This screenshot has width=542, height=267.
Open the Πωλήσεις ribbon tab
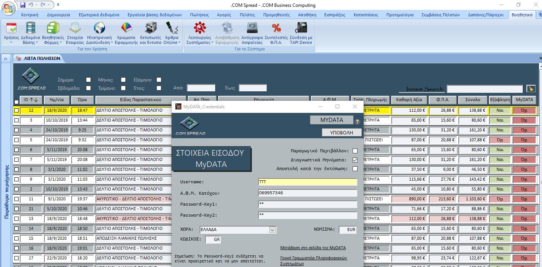click(200, 15)
